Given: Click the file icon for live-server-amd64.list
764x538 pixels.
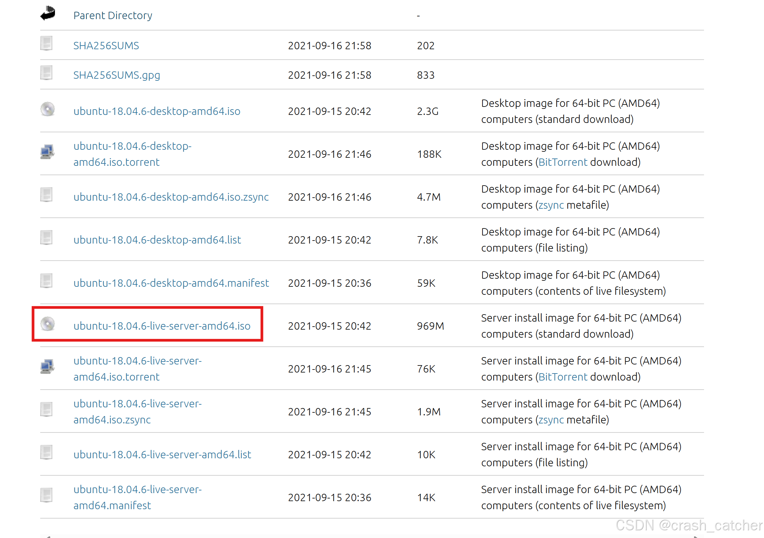Looking at the screenshot, I should [x=46, y=453].
